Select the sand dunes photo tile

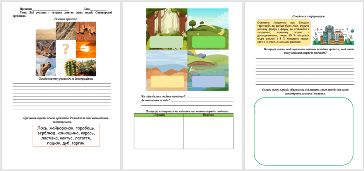pos(46,31)
